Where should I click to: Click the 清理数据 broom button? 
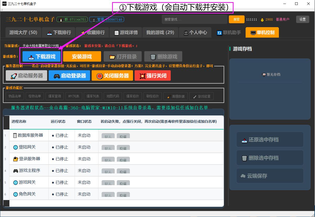(x=175, y=96)
